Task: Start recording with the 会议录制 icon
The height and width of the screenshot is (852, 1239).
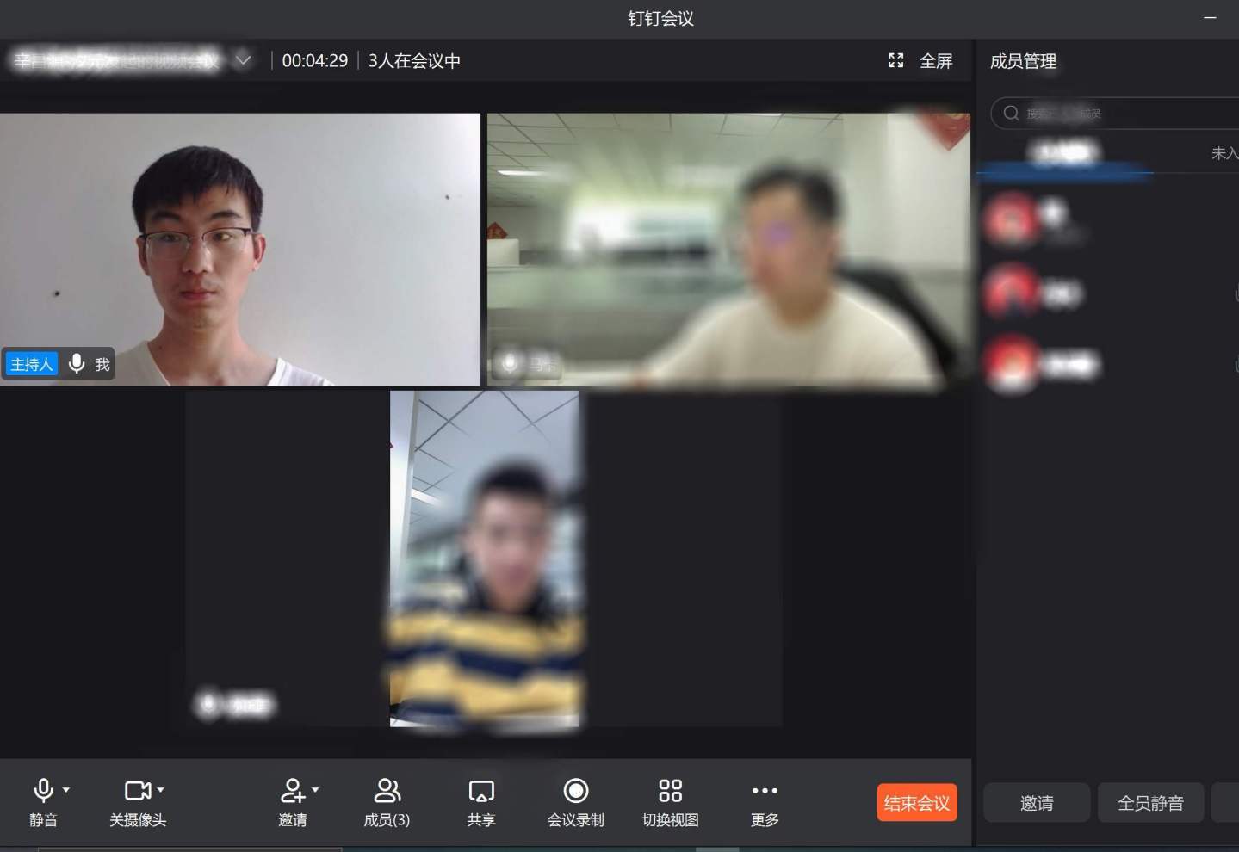Action: coord(575,791)
